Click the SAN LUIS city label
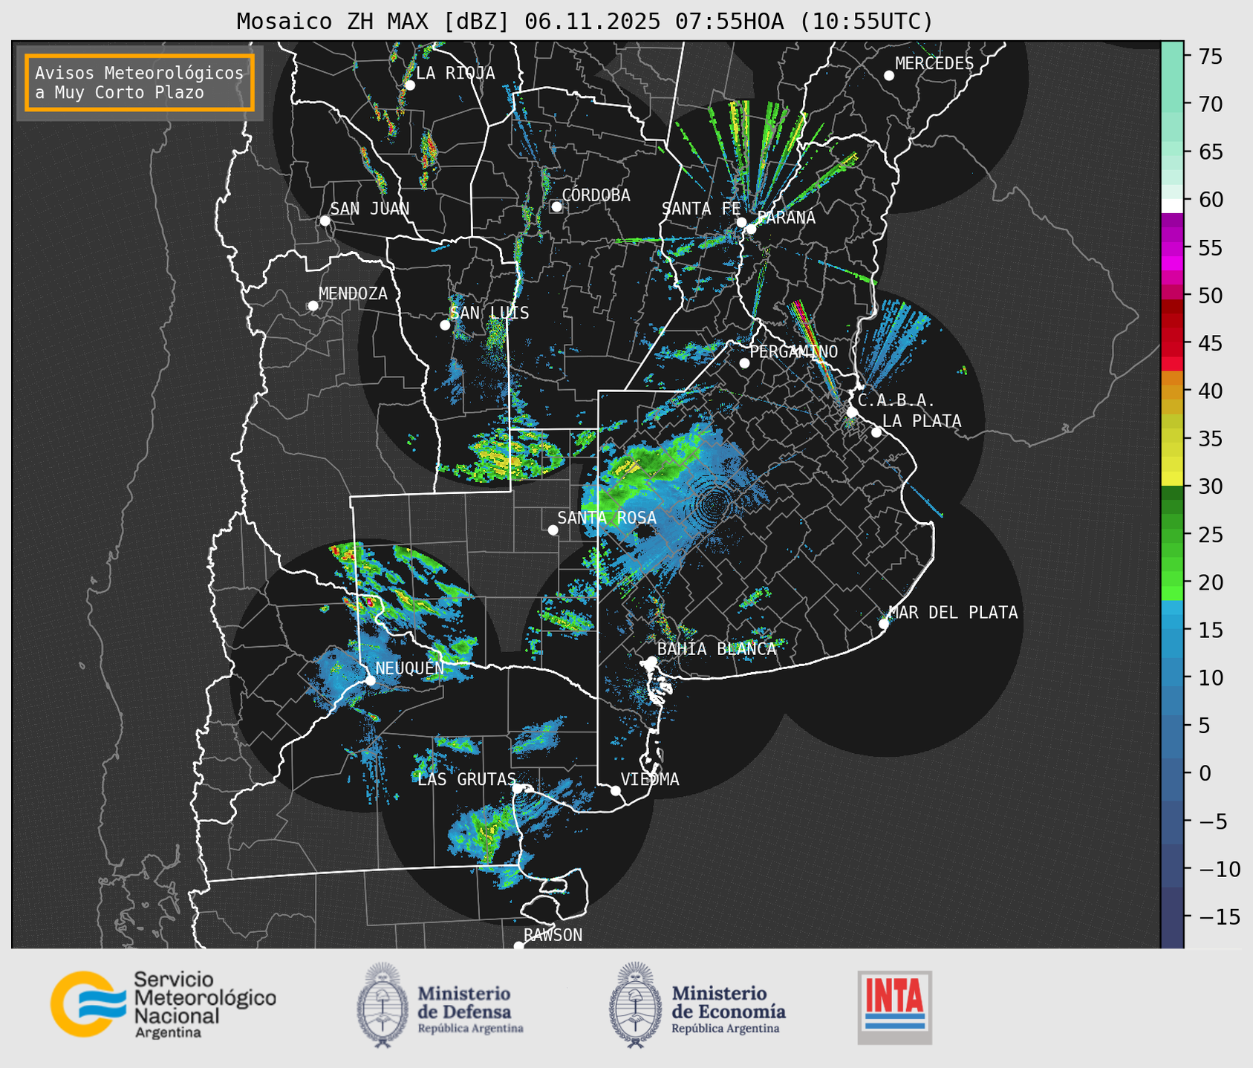 (x=489, y=313)
